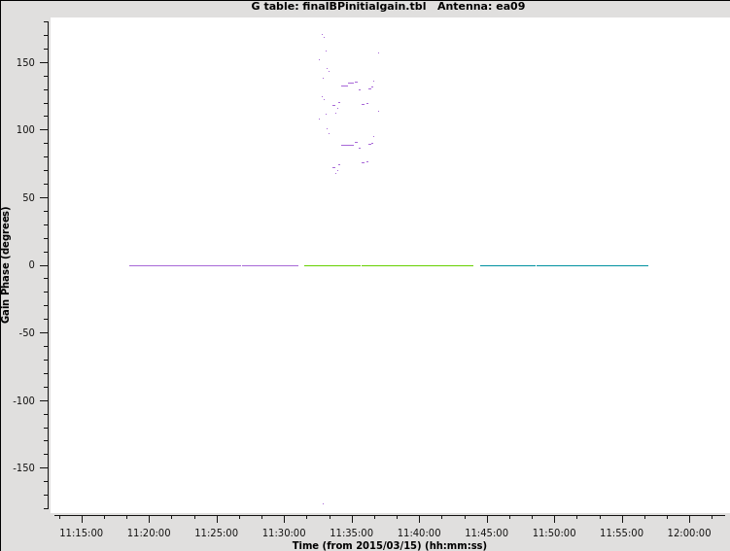Select the 12:00:00 time tick label

[x=689, y=533]
